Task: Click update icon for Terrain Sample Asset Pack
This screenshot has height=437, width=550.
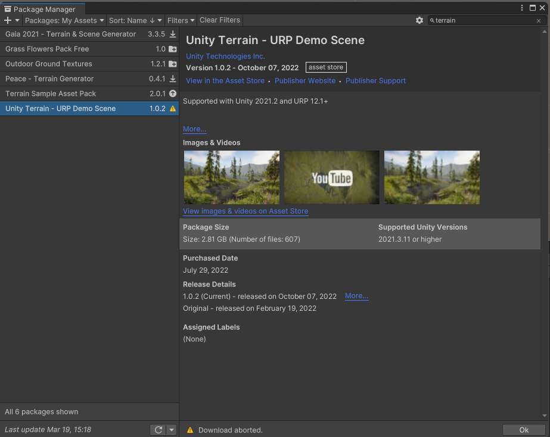Action: 173,93
